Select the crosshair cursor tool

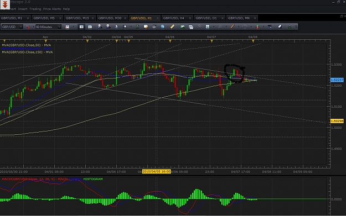125,27
